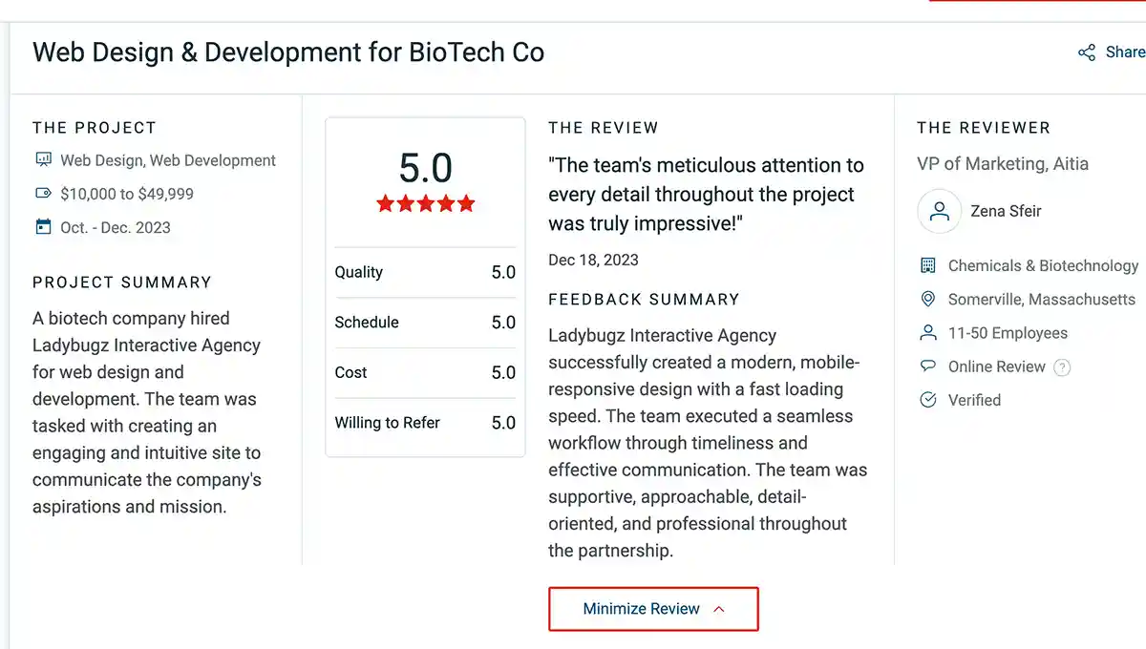Click the Somerville location pin icon
This screenshot has height=649, width=1146.
click(927, 299)
